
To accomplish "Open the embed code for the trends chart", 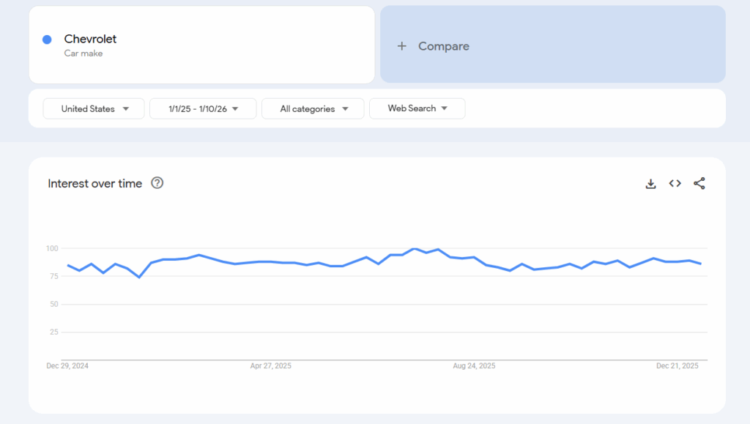I will pos(675,184).
